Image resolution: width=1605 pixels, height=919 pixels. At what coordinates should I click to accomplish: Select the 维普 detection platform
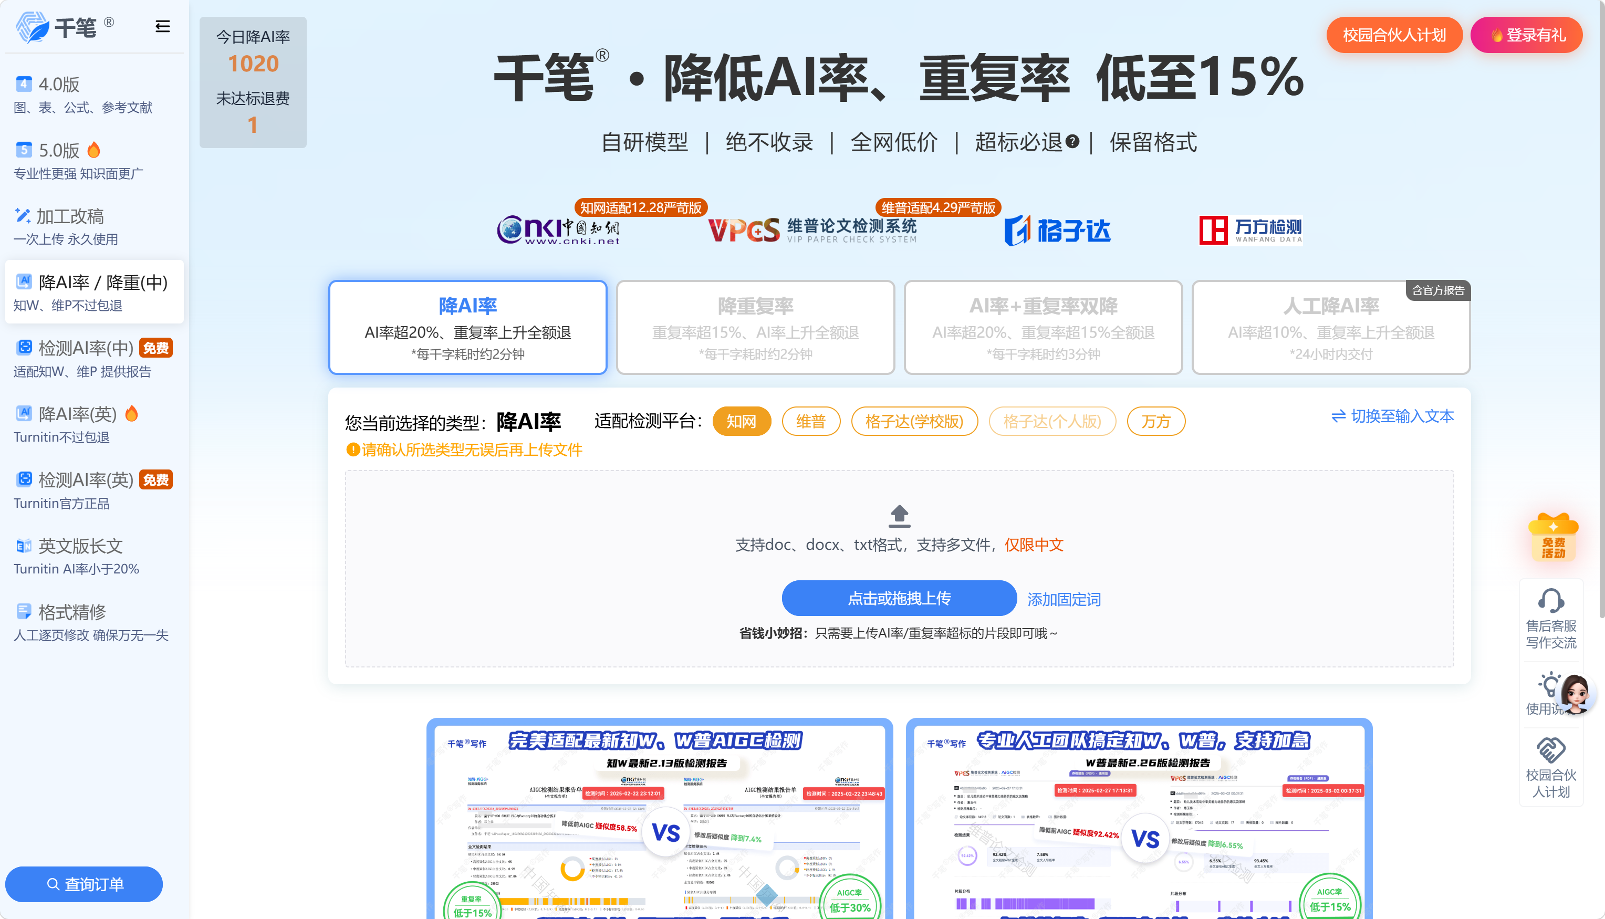pos(811,421)
